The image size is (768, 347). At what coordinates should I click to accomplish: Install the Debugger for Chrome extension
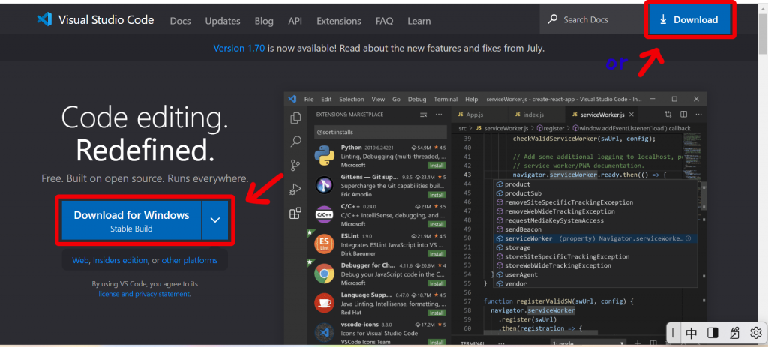(x=436, y=283)
